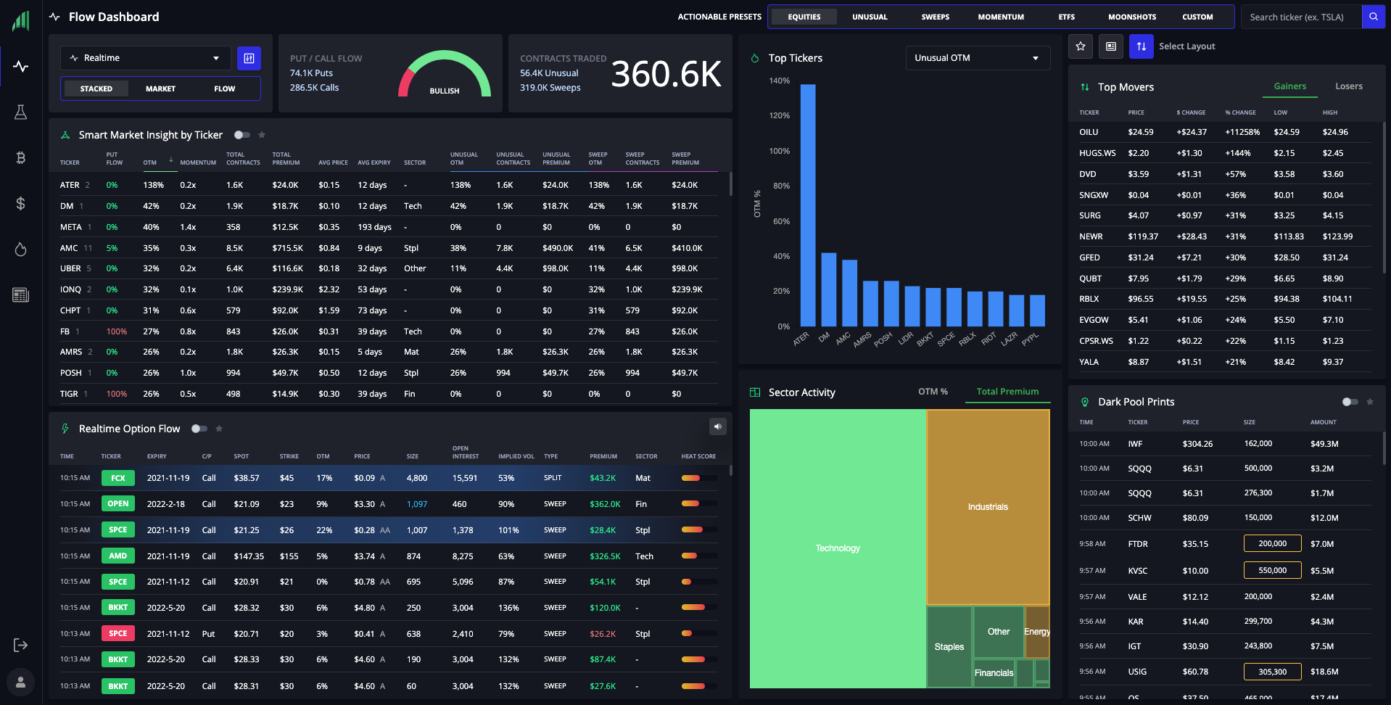
Task: Switch to the Losers tab
Action: [1348, 86]
